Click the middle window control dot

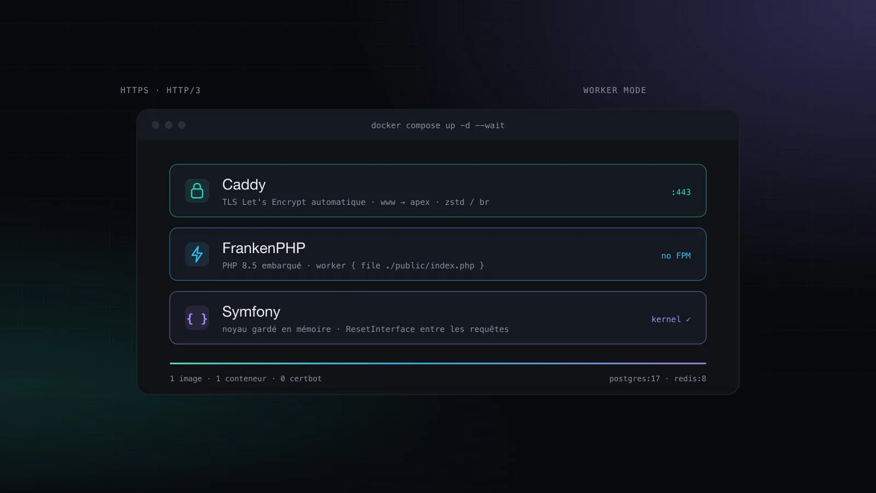coord(169,125)
